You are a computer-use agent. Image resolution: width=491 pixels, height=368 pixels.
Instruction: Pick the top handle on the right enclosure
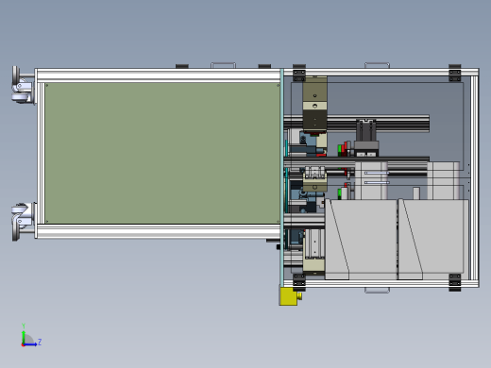tap(377, 65)
